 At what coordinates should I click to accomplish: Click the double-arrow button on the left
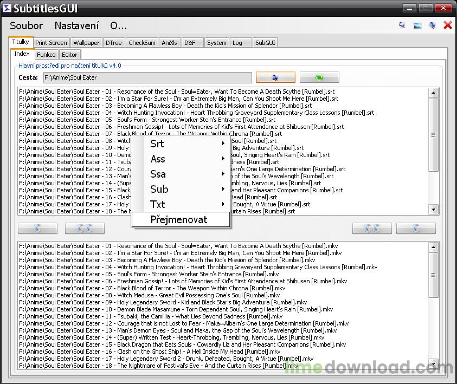tap(85, 229)
